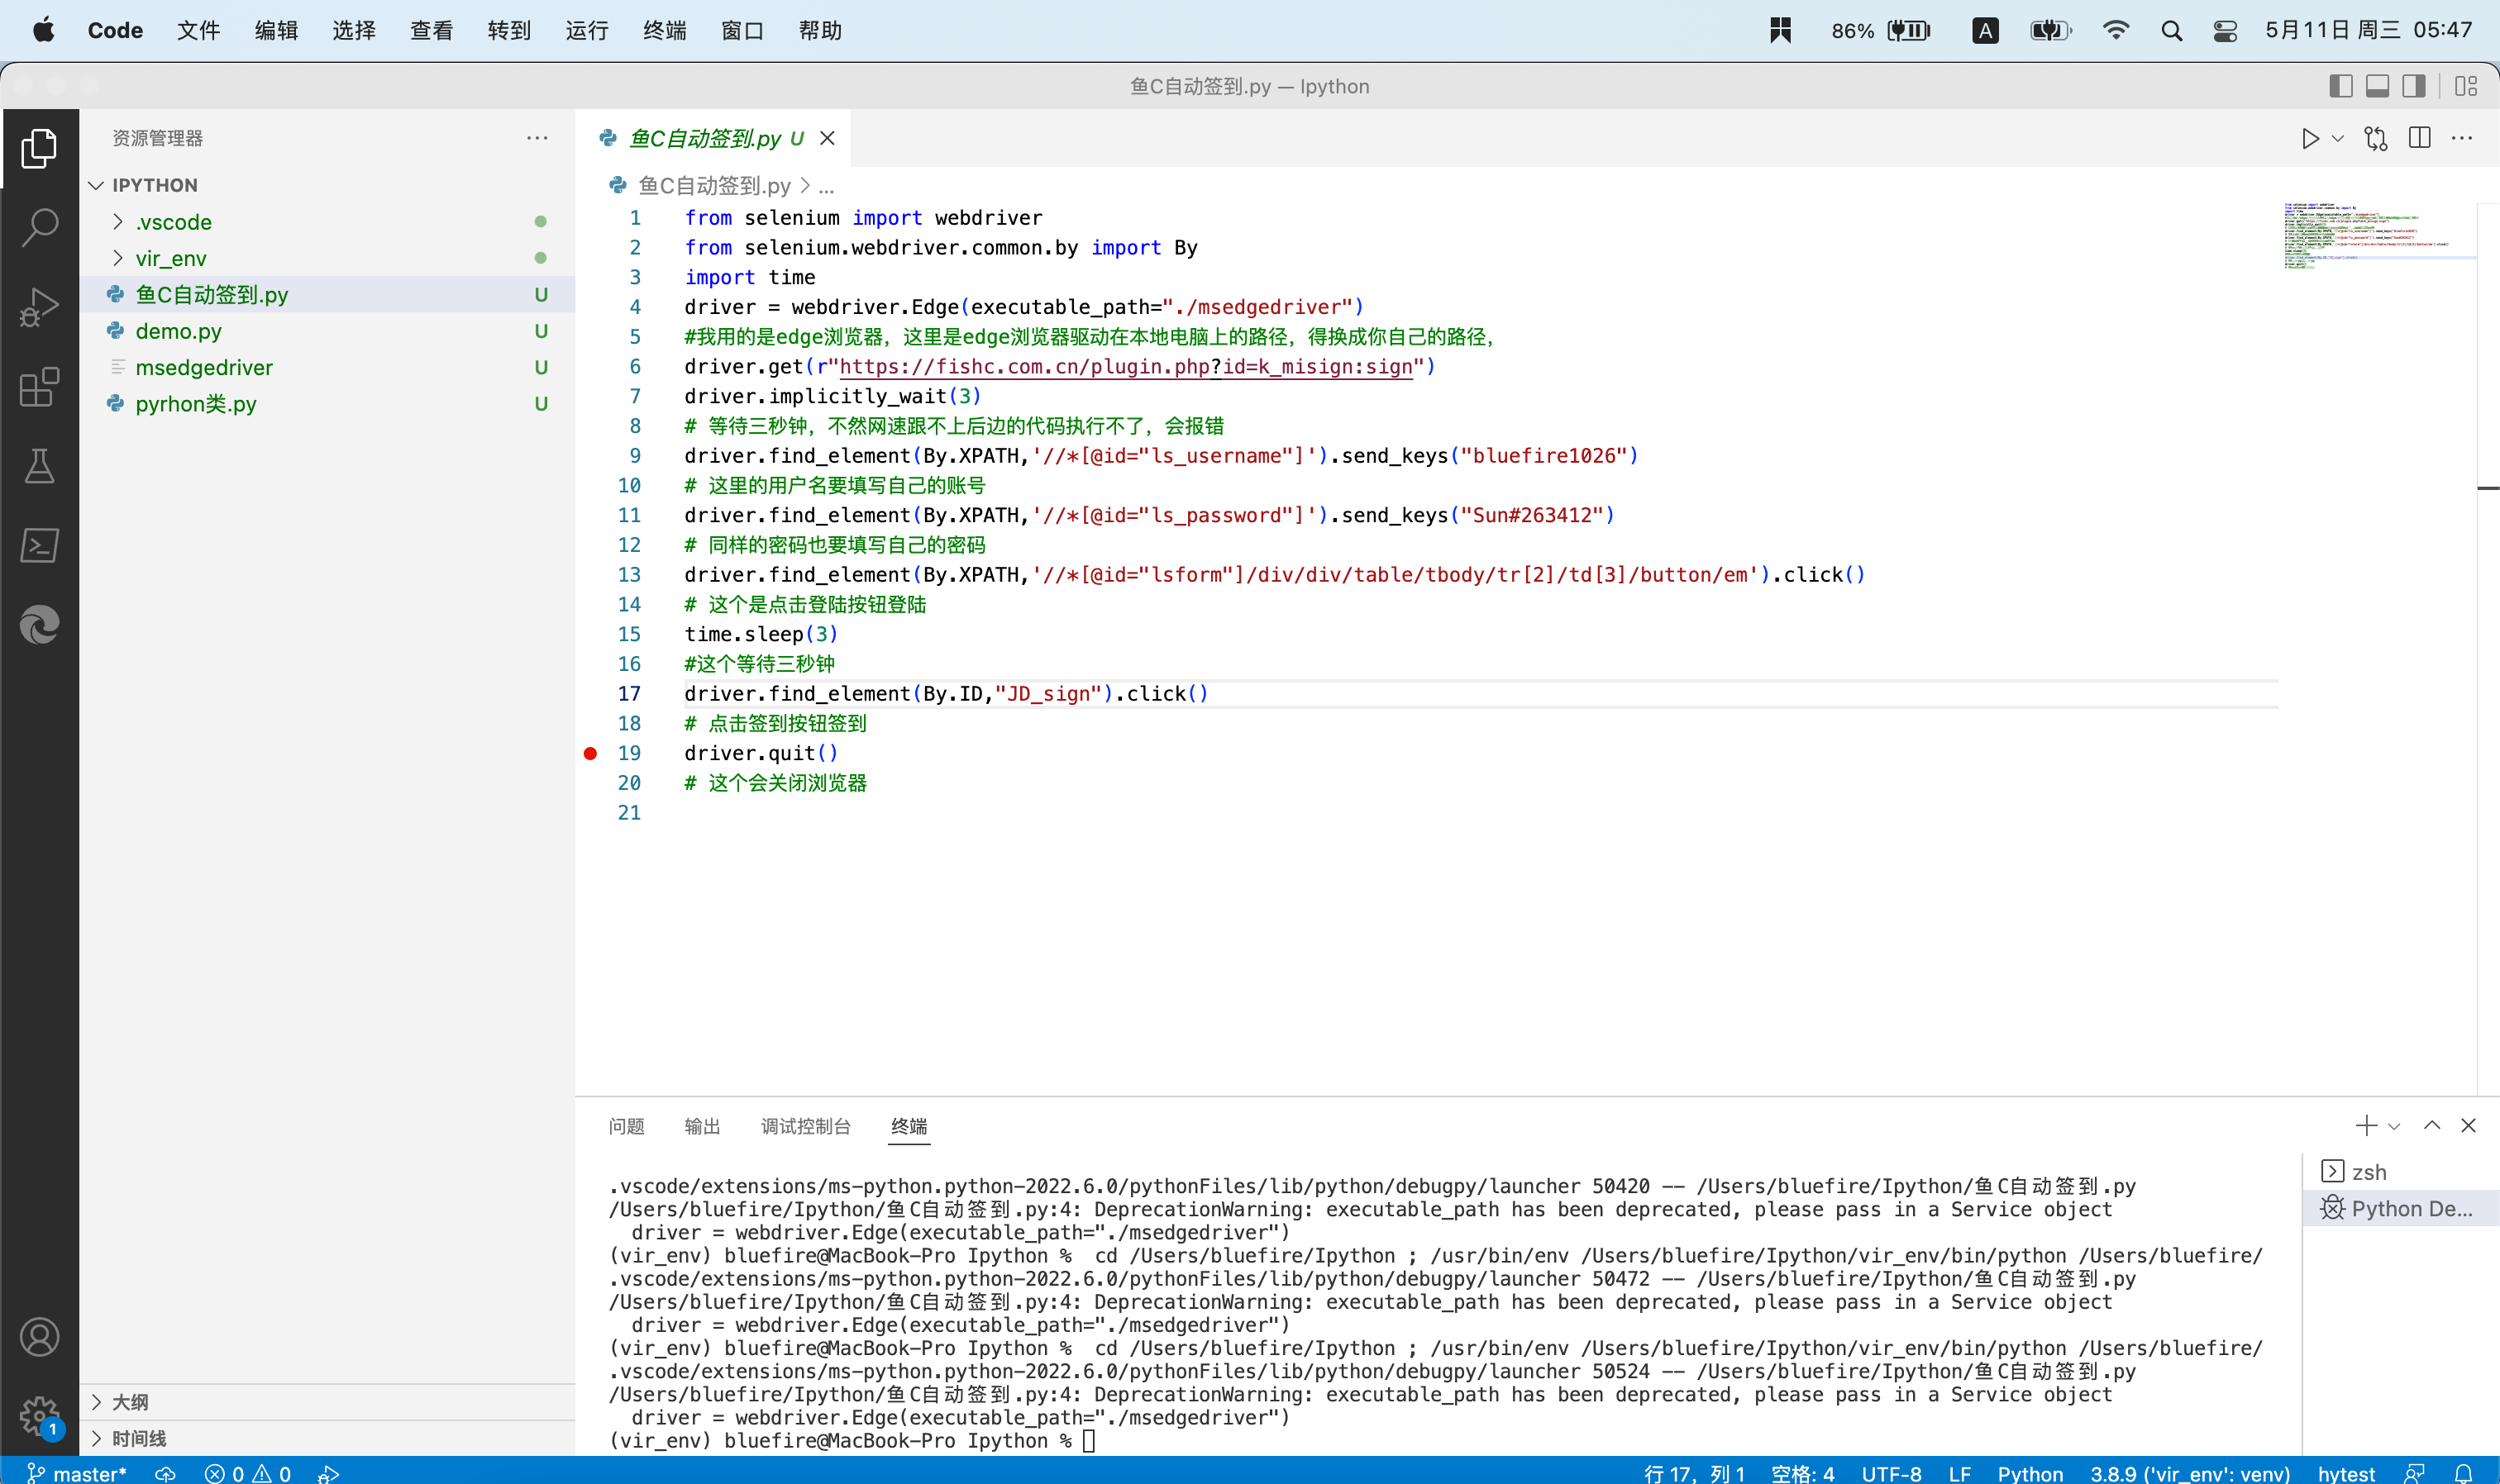Screen dimensions: 2500x1484
Task: Publish to cloud sync icon
Action: click(165, 1473)
